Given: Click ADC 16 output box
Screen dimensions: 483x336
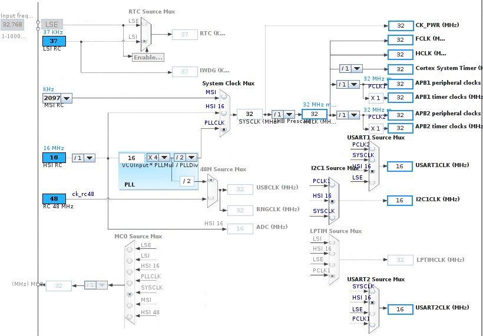Looking at the screenshot, I should click(240, 229).
